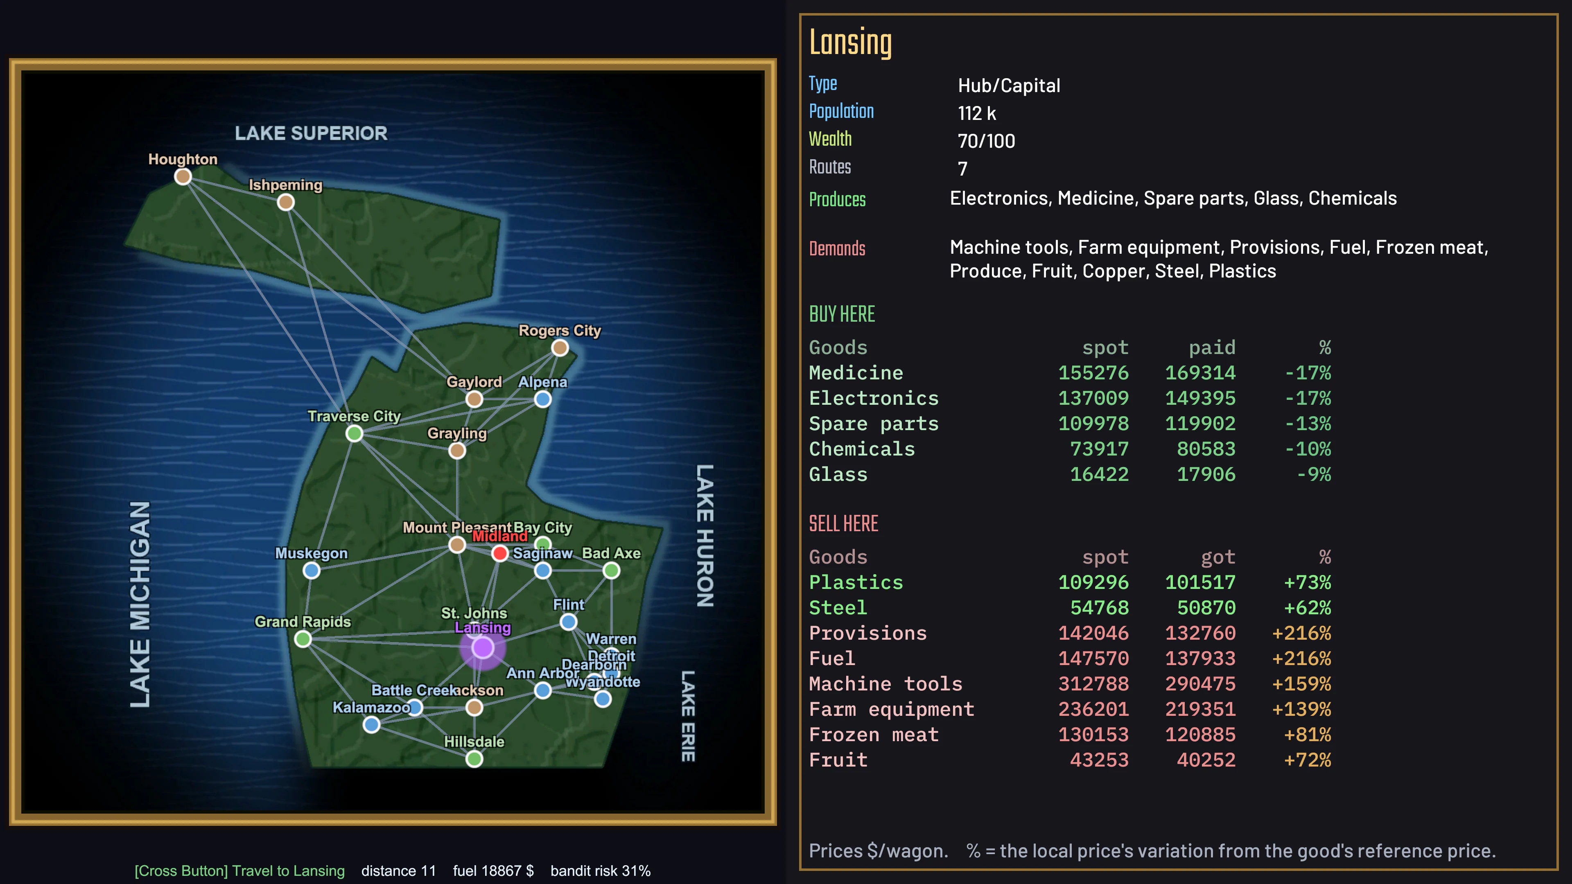Select the highlighted Lansing purple node
The image size is (1572, 884).
pos(483,648)
